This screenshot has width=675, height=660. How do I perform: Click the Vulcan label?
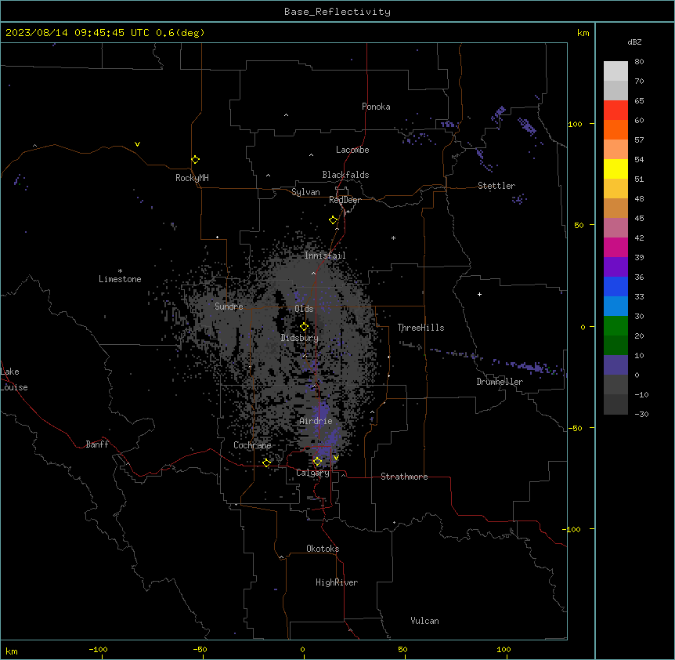tap(425, 621)
